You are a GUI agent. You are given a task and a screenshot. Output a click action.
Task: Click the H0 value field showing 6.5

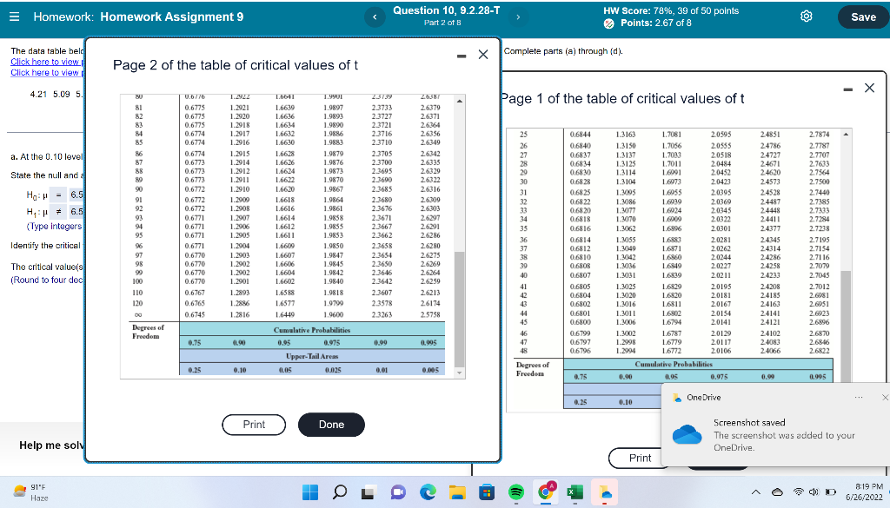[x=76, y=195]
